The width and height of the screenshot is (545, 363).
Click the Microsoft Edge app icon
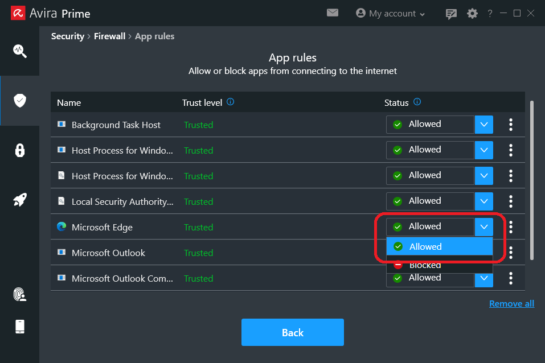click(62, 226)
